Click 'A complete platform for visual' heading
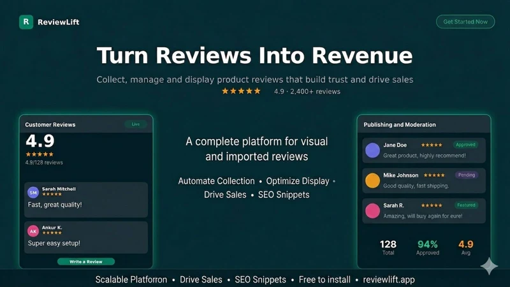 [x=257, y=142]
